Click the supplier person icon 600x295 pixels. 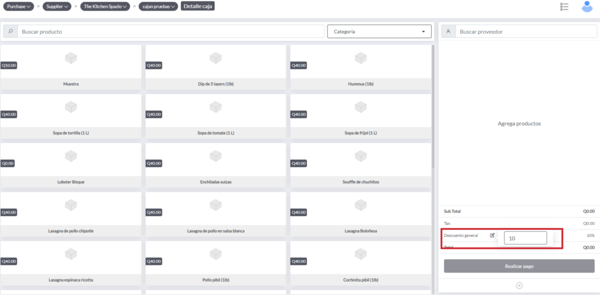pyautogui.click(x=448, y=32)
